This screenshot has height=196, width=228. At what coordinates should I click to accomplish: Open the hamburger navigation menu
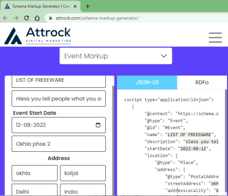click(x=215, y=38)
